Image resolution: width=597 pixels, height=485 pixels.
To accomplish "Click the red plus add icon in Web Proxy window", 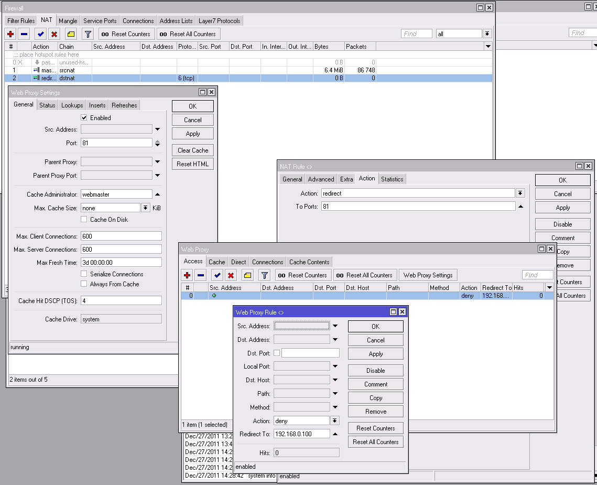I will pyautogui.click(x=187, y=275).
